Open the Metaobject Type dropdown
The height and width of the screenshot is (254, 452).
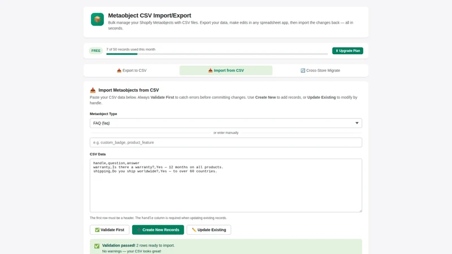225,123
